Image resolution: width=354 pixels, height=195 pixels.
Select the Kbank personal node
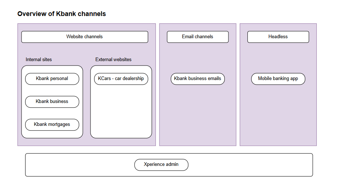(52, 79)
